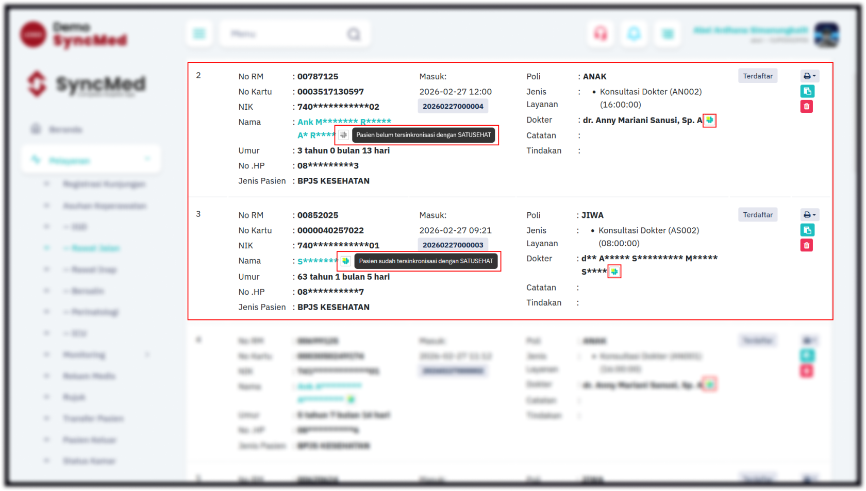Click green synced SATUSEHAT icon by S******* name
Screen dimensions: 866x491
(x=346, y=261)
